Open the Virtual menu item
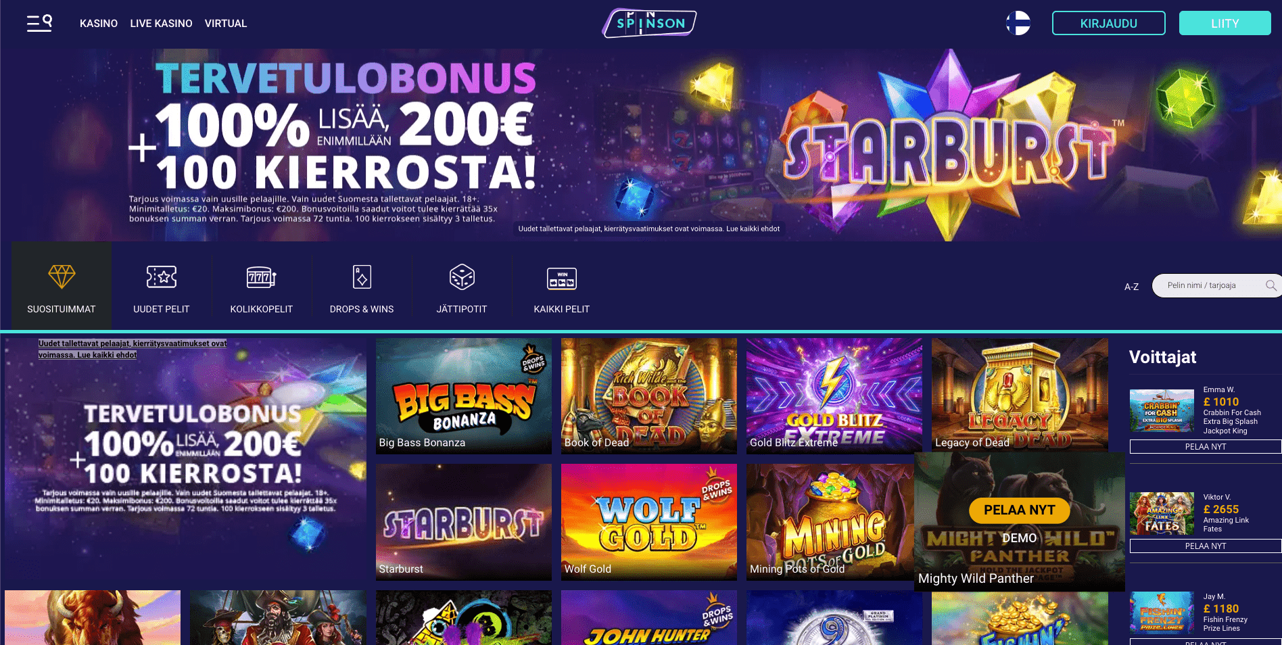This screenshot has width=1282, height=645. coord(226,23)
